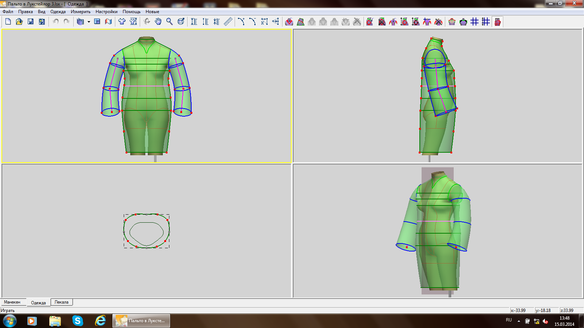Select the rotate view tool

pos(147,22)
